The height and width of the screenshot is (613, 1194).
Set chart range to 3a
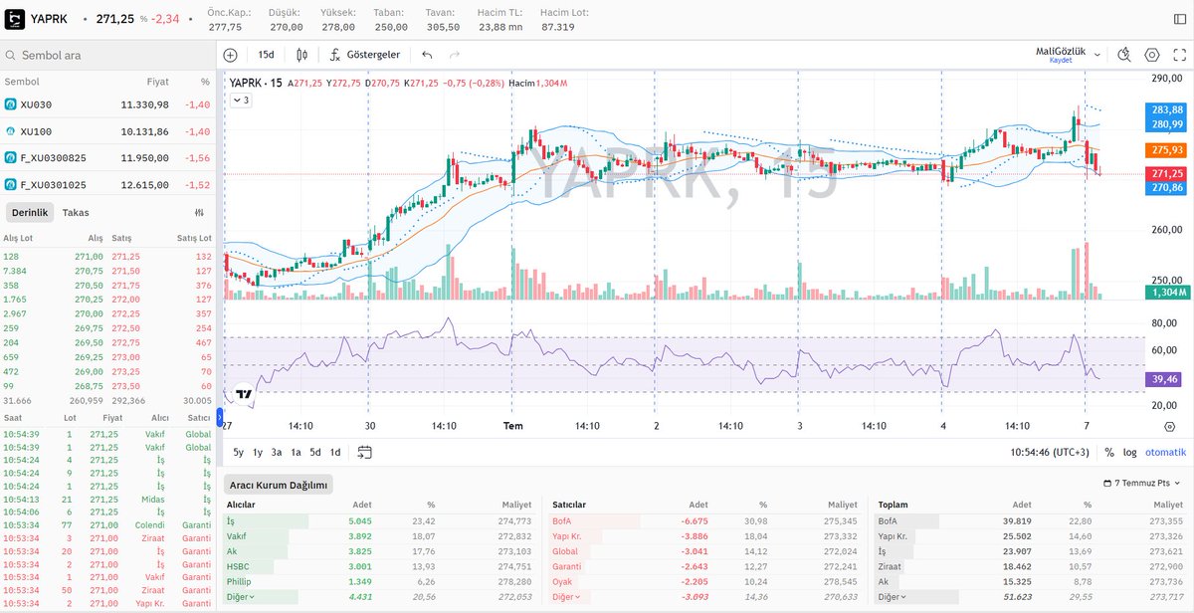click(277, 452)
